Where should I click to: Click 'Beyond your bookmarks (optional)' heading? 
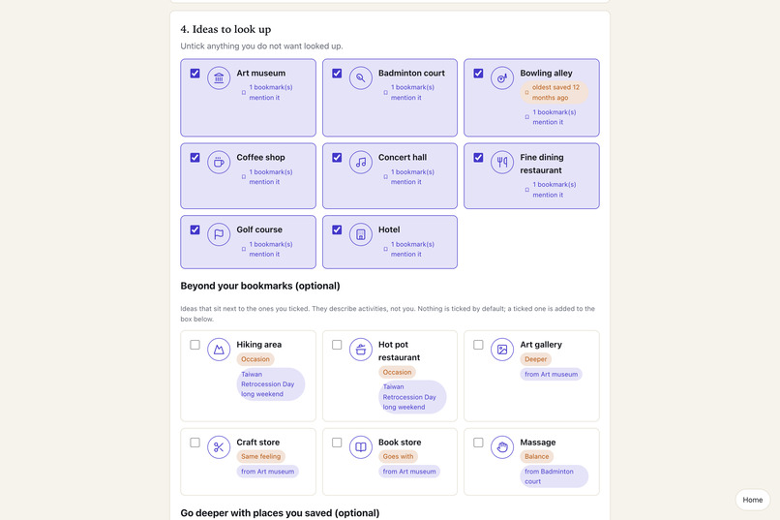pyautogui.click(x=260, y=286)
